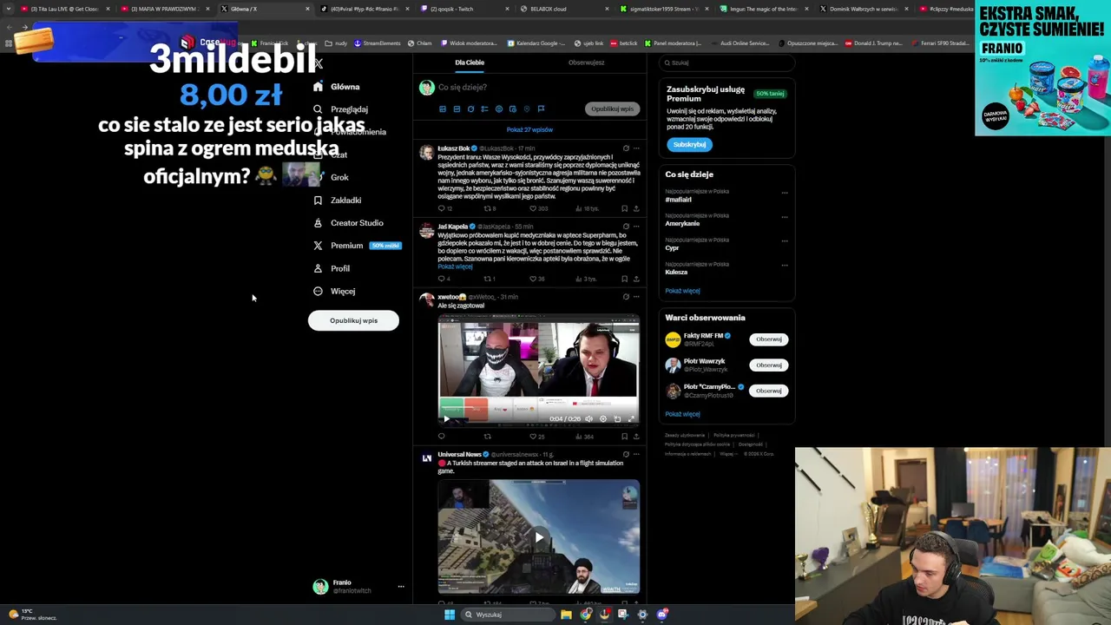Open settings gear on xwetoo's video
The height and width of the screenshot is (625, 1111).
[603, 418]
